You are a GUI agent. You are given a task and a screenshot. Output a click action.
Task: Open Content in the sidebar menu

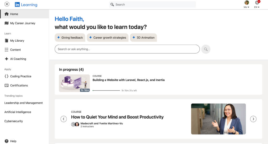[15, 50]
